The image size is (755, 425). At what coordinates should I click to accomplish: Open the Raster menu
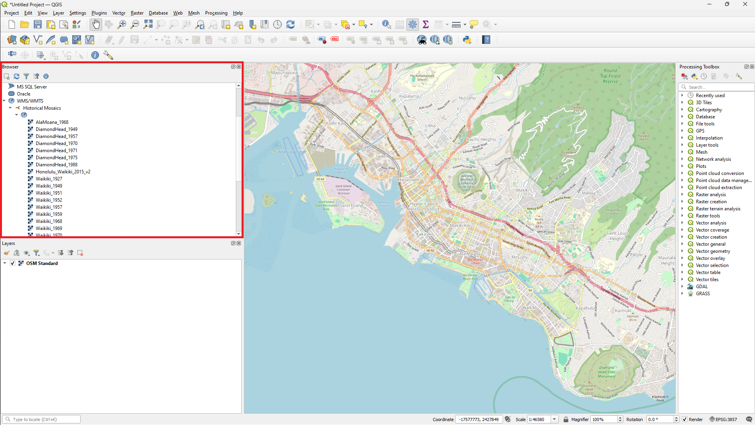pos(137,13)
